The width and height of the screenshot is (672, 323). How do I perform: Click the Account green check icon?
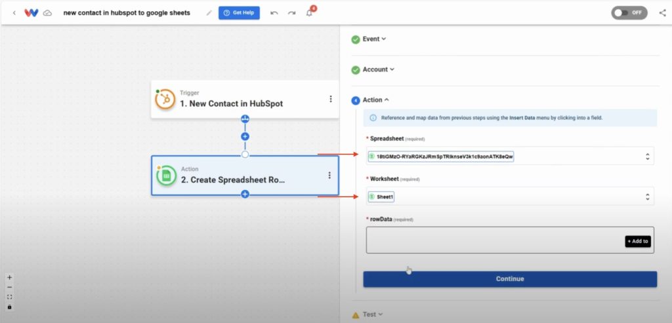(356, 69)
